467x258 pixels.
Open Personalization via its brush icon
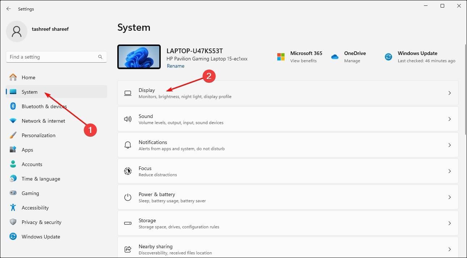tap(13, 135)
